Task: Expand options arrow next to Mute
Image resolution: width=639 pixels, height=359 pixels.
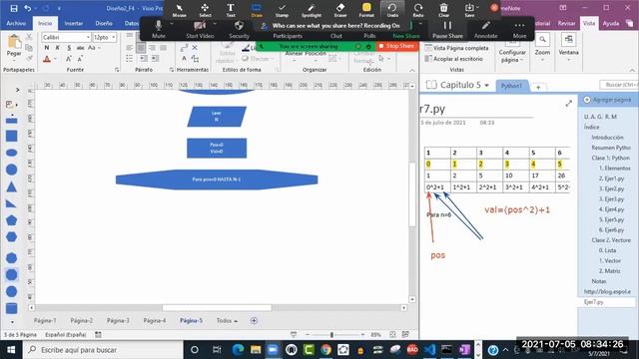Action: pos(172,24)
